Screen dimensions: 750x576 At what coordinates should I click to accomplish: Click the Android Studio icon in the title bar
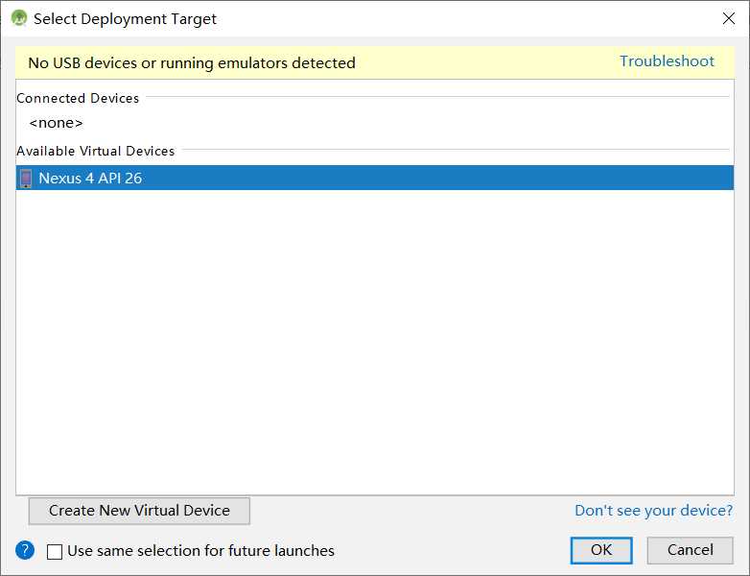(19, 18)
